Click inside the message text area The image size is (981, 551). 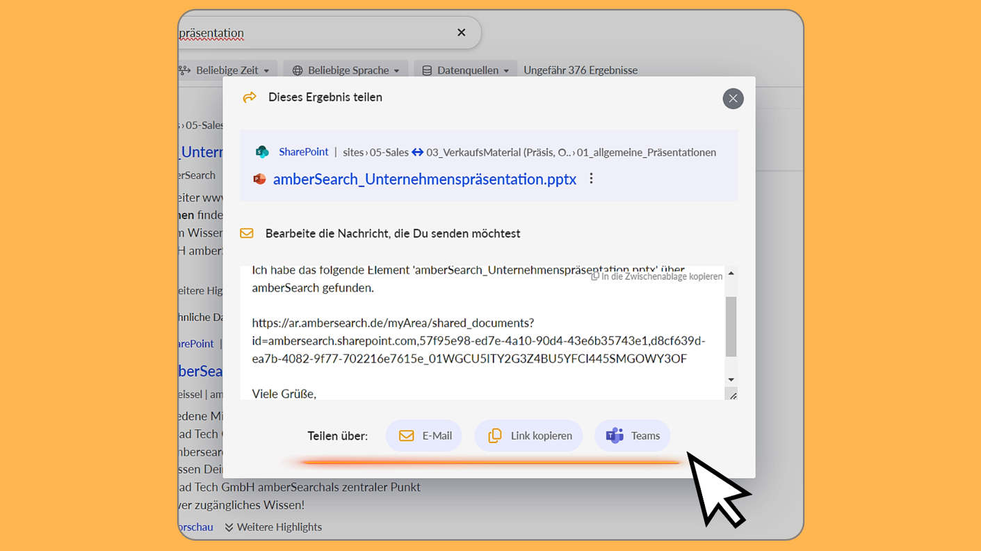[482, 333]
